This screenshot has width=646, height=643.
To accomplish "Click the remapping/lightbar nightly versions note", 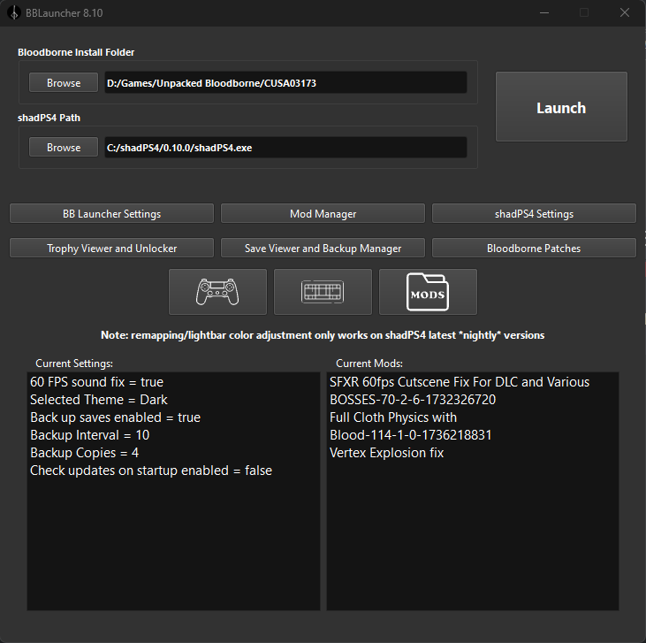I will coord(323,335).
